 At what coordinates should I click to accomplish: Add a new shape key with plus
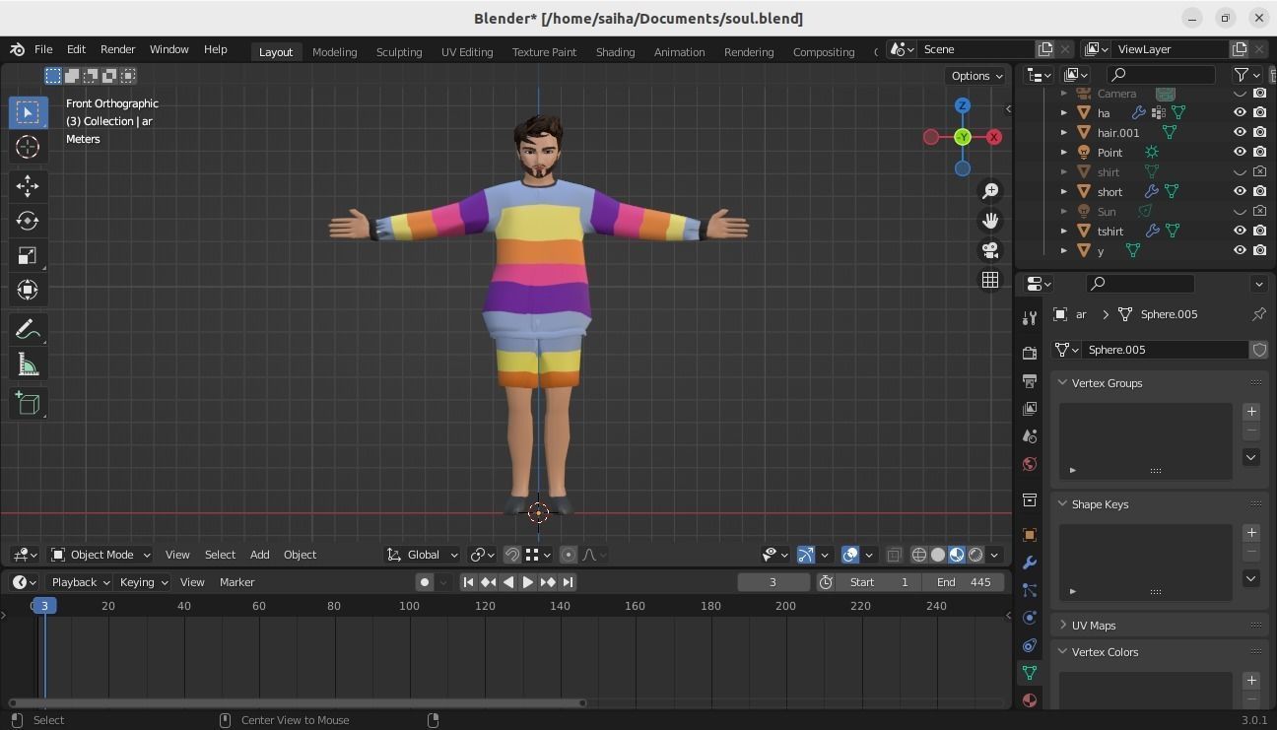pos(1251,532)
